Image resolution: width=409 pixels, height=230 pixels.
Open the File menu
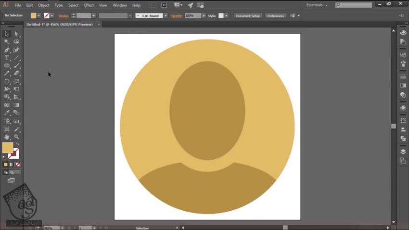pos(18,5)
